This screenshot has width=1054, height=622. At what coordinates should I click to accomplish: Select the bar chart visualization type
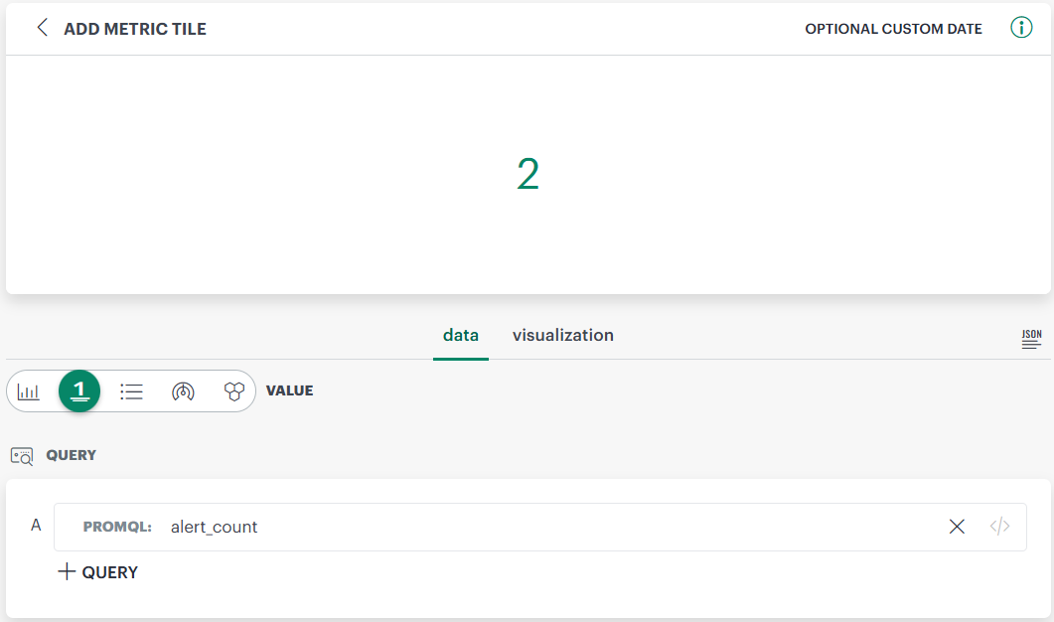[29, 391]
